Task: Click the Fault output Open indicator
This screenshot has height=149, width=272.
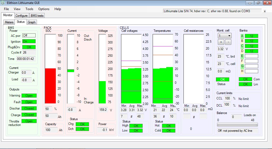Action: 29,102
